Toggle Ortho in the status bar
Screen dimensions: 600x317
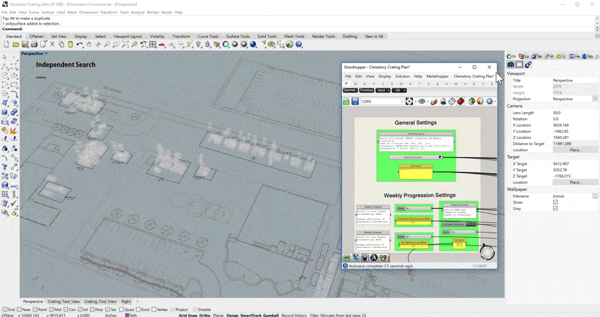coord(205,315)
